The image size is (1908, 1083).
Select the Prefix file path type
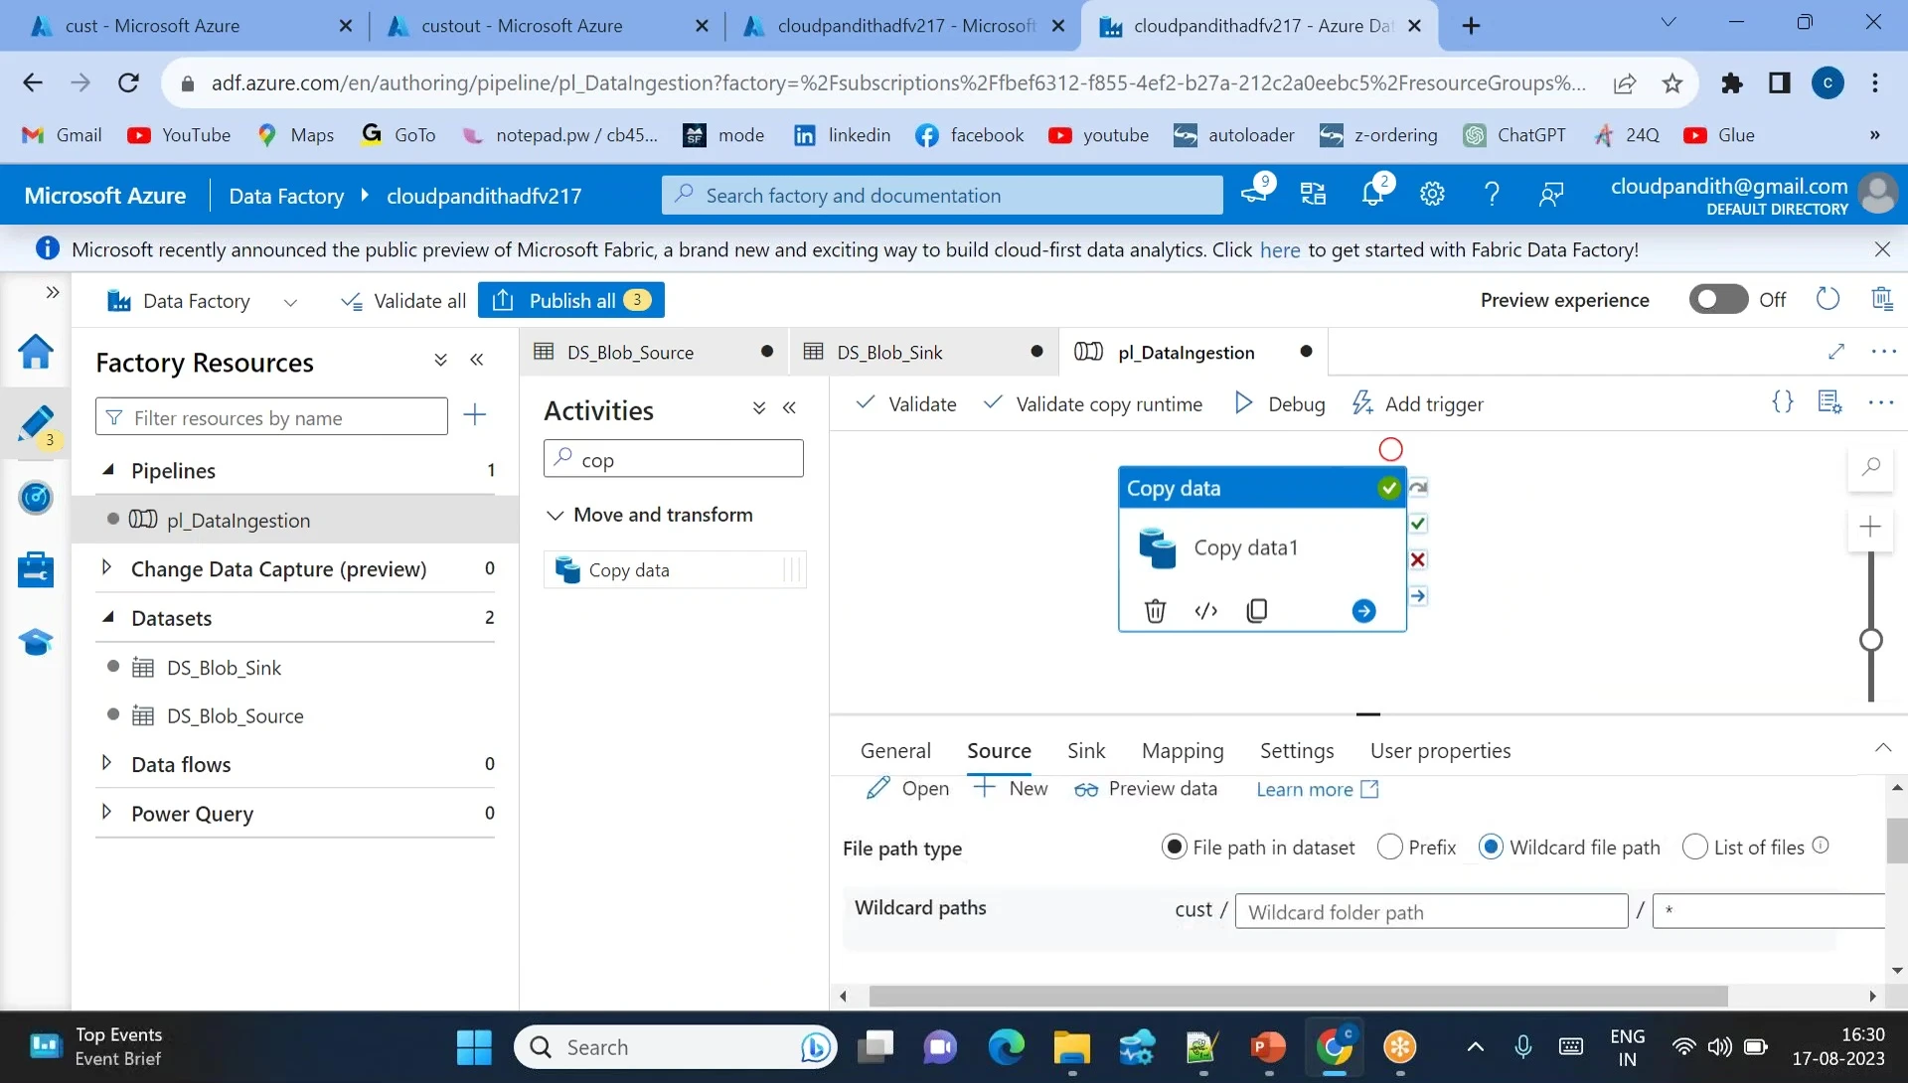pos(1389,847)
